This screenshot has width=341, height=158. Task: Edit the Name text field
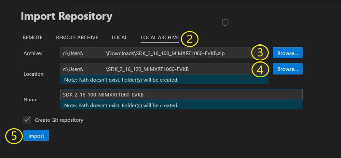point(181,95)
